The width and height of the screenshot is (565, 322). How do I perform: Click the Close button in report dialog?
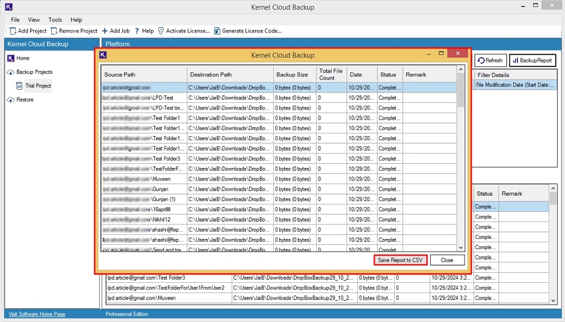(447, 260)
